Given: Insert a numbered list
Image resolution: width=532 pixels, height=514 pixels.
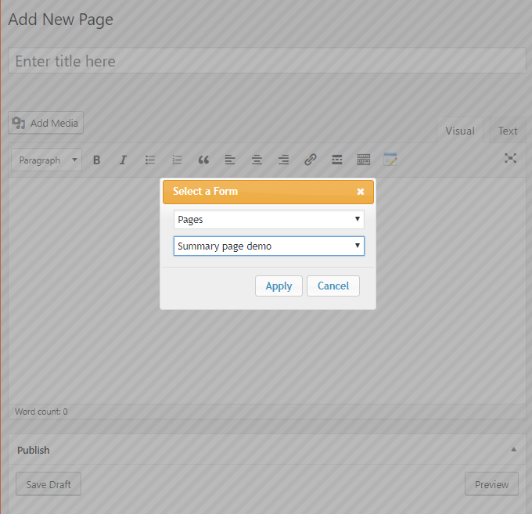Looking at the screenshot, I should point(177,160).
